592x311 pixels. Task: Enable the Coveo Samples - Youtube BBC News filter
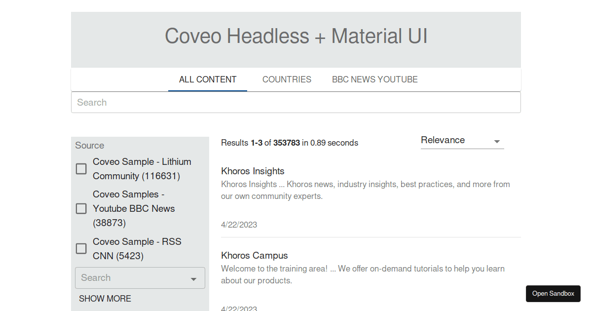click(x=81, y=208)
